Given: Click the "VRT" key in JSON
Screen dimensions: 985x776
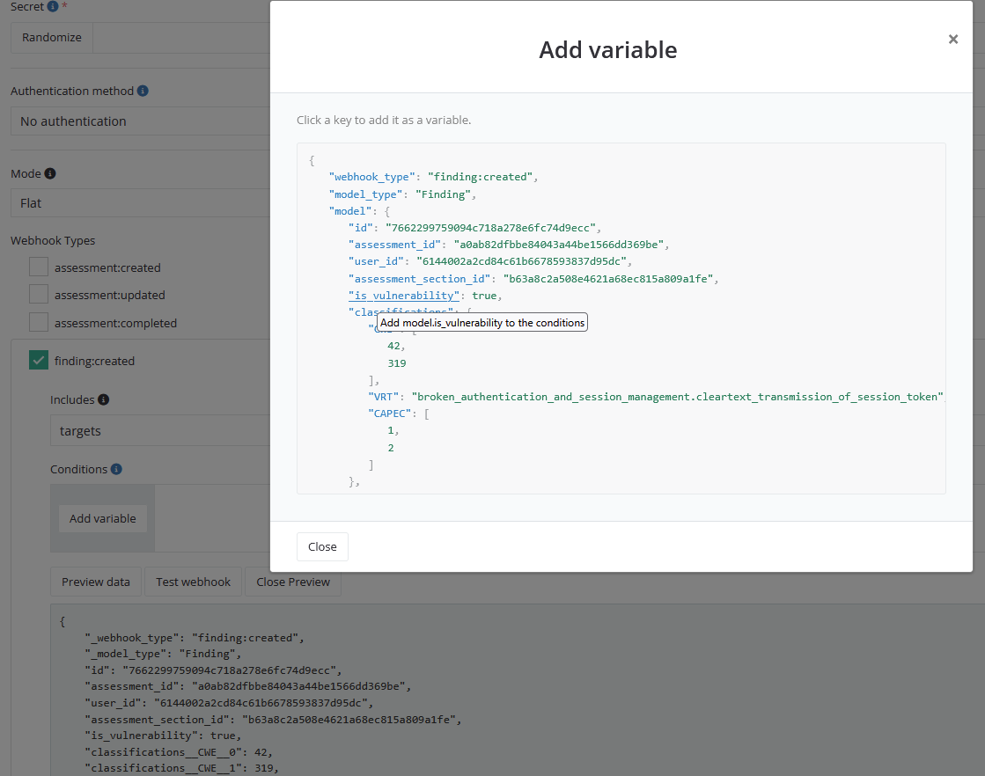Looking at the screenshot, I should point(383,397).
